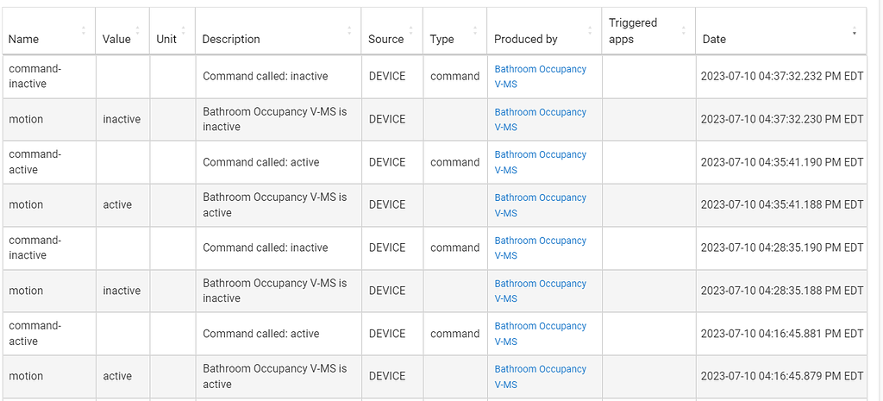883x401 pixels.
Task: Sort by Triggered apps header arrows
Action: 684,31
